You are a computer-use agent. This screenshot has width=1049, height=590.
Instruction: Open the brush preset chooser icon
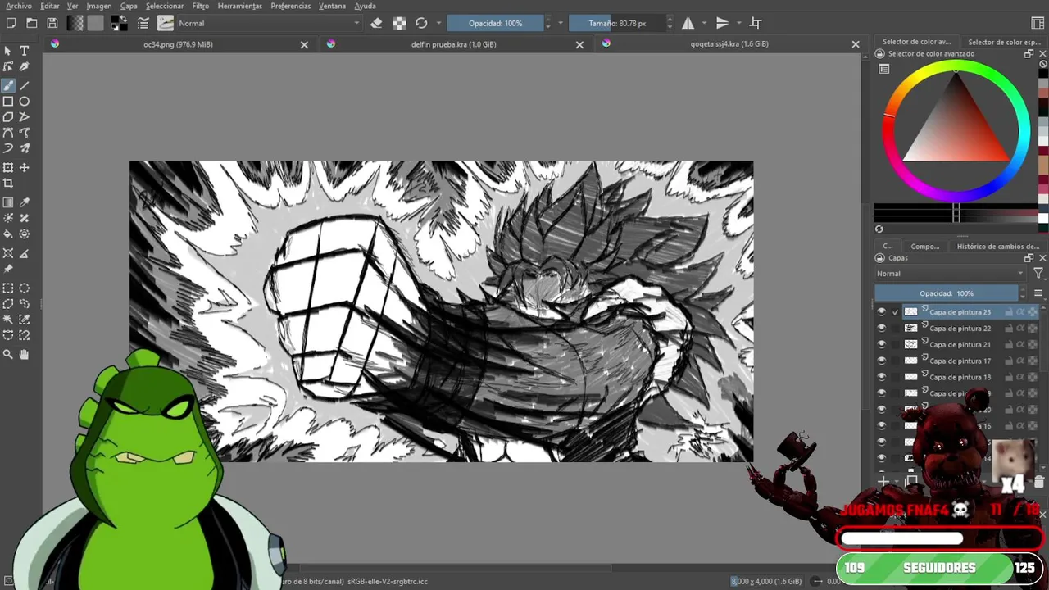pos(166,23)
